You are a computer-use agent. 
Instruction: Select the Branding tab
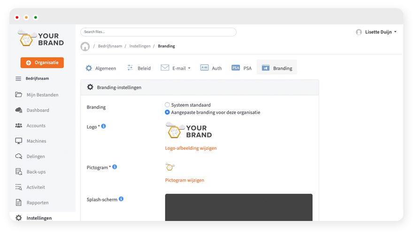(277, 68)
